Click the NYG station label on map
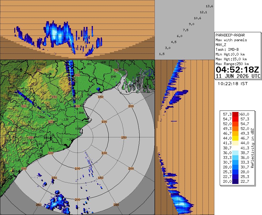Image resolution: width=262 pixels, height=215 pixels. coord(25,143)
